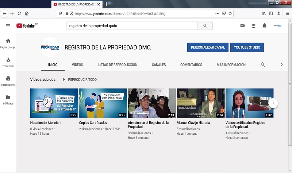
Task: Click the YouTube search magnifier button
Action: click(205, 26)
